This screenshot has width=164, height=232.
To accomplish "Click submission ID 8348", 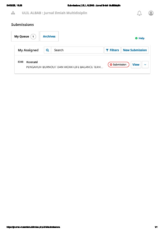I will point(21,62).
